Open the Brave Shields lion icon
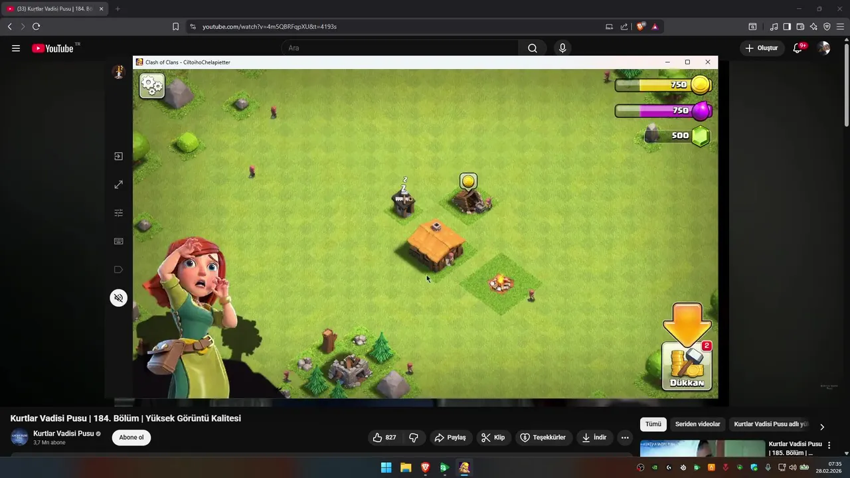This screenshot has height=478, width=850. [641, 27]
